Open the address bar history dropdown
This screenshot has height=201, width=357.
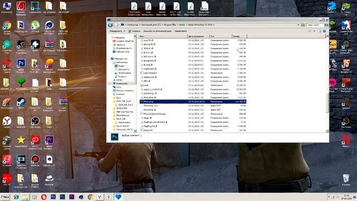point(298,25)
